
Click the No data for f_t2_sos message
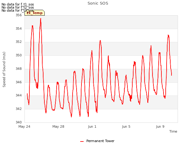pyautogui.click(x=18, y=7)
